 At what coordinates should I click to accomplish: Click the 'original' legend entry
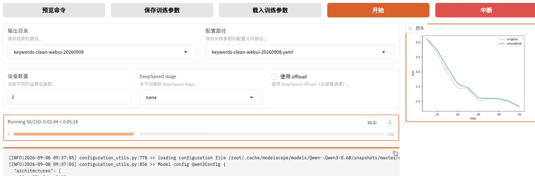[509, 39]
